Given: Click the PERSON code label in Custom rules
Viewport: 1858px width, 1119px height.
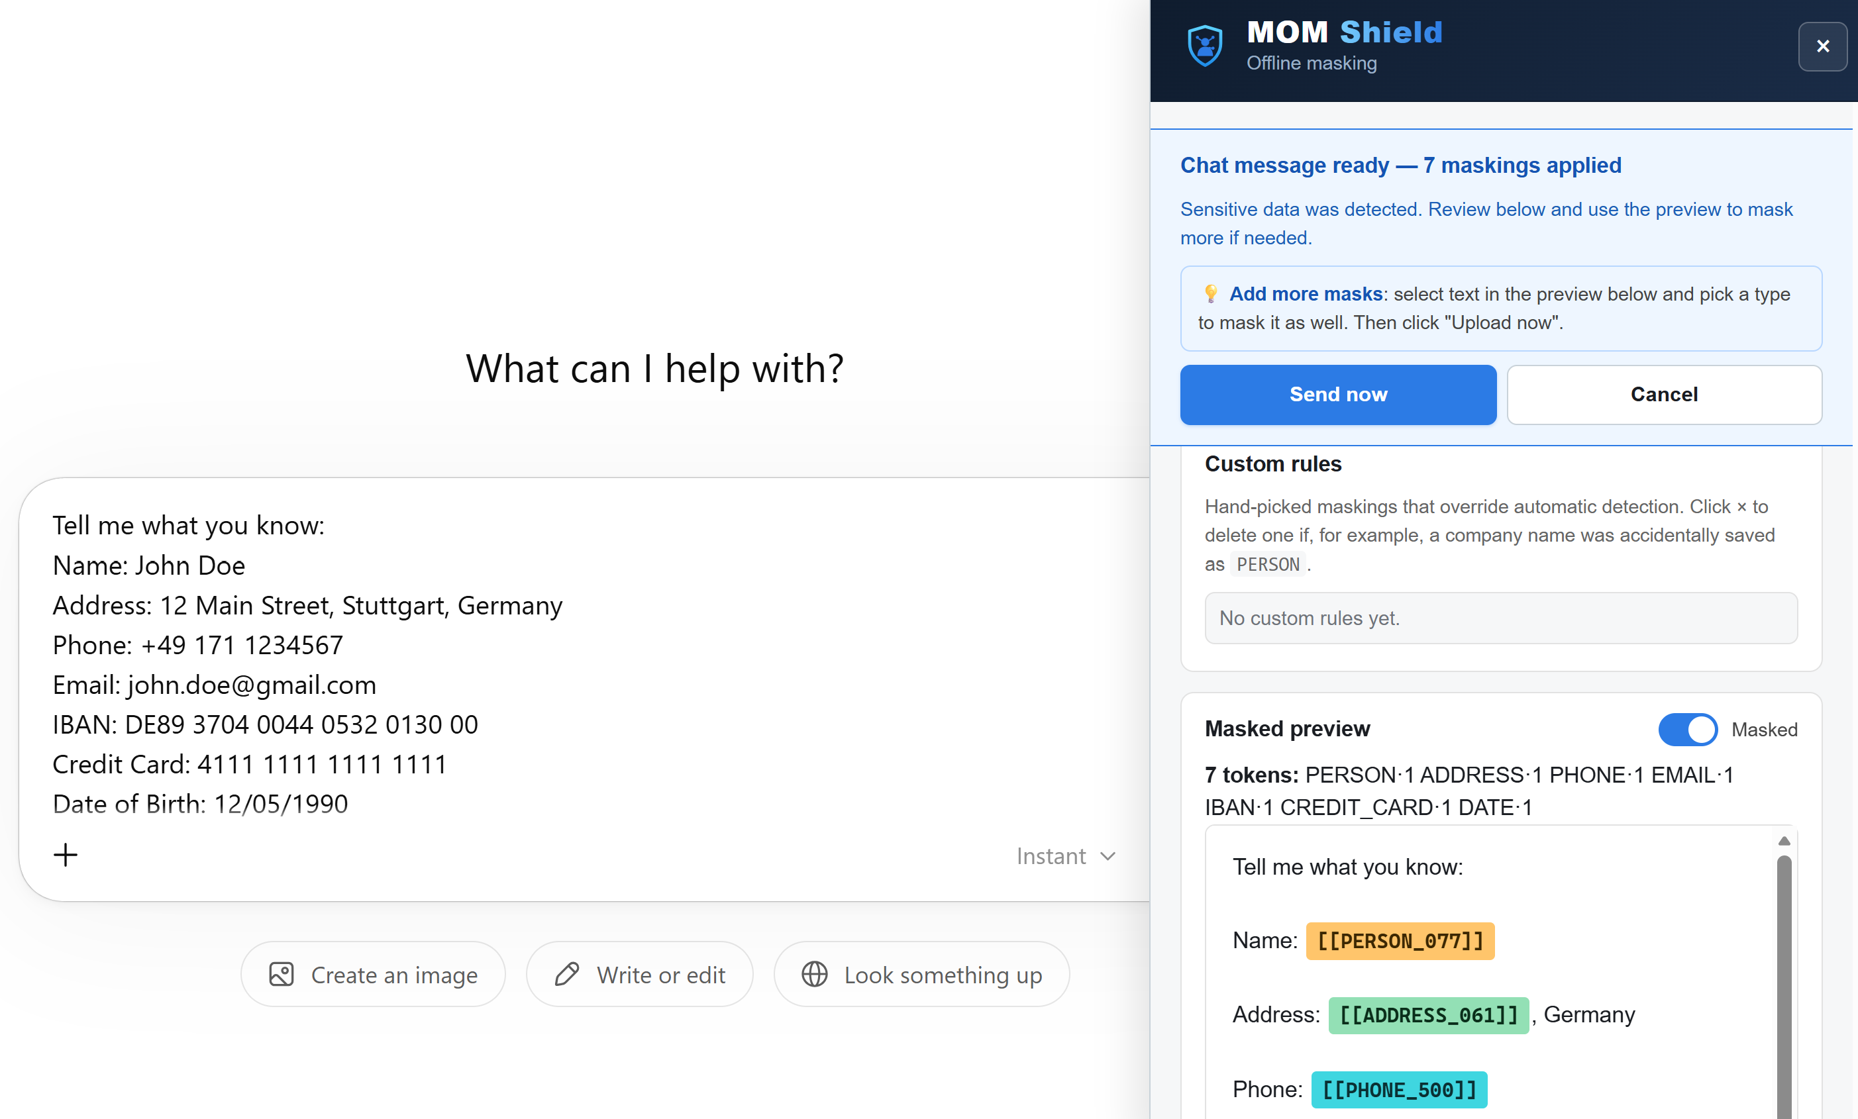Looking at the screenshot, I should click(1268, 563).
